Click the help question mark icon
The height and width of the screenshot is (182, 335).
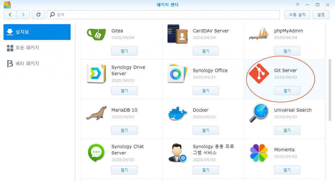pos(297,5)
